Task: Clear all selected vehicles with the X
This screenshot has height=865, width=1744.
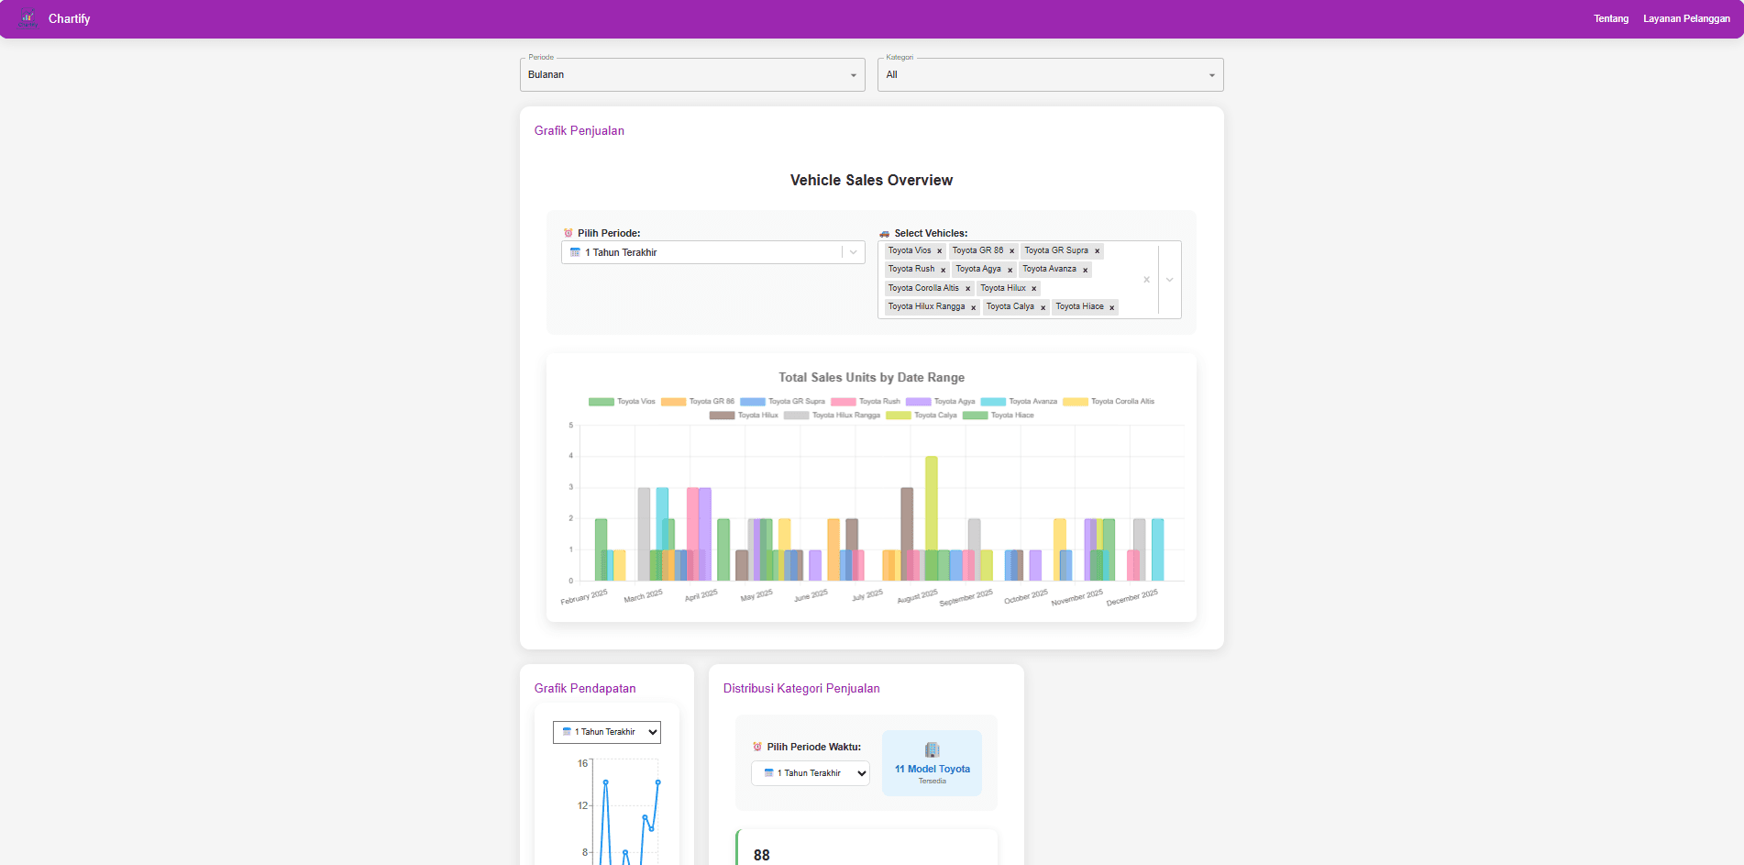Action: click(x=1146, y=280)
